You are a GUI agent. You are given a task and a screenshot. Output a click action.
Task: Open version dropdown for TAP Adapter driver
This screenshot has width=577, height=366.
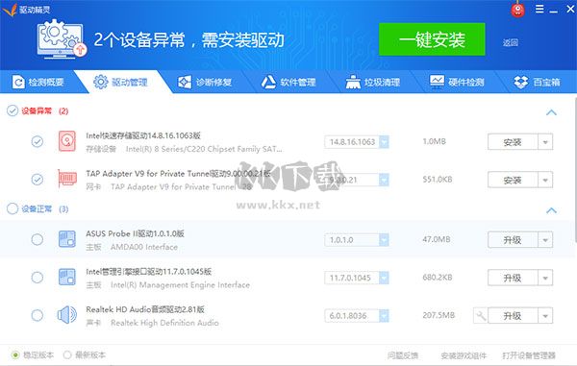coord(384,180)
